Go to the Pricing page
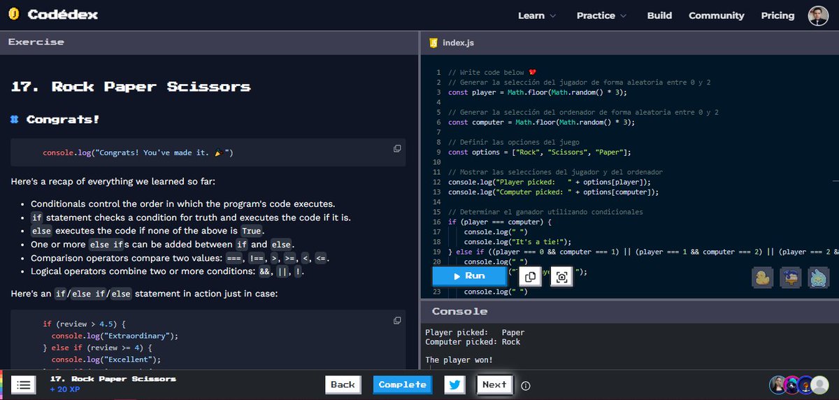 (777, 15)
